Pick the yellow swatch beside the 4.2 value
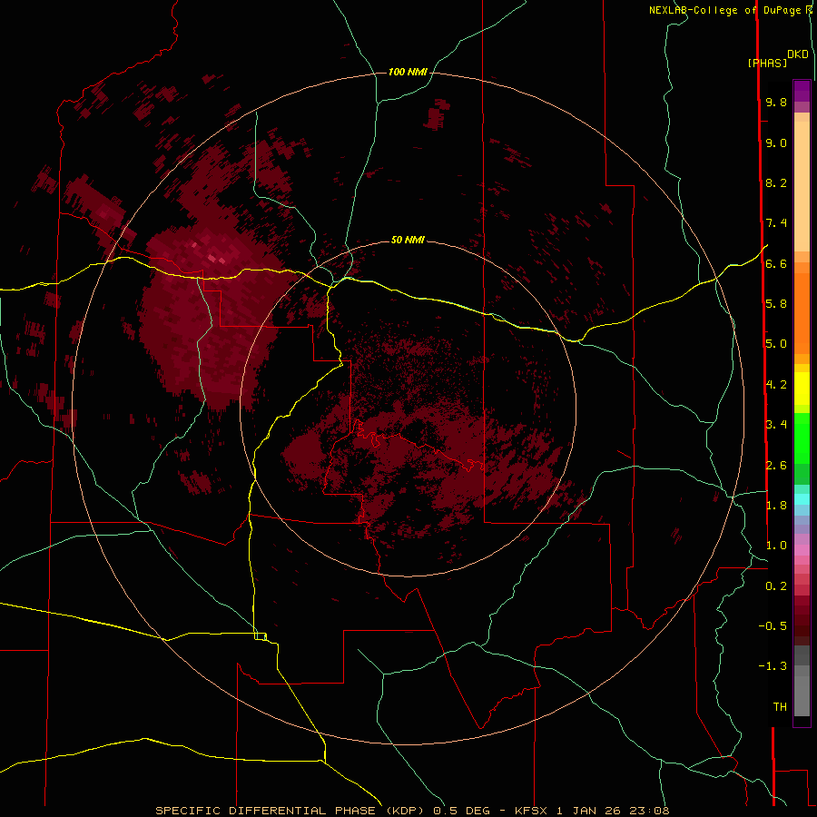Screen dimensions: 817x817 tap(802, 389)
